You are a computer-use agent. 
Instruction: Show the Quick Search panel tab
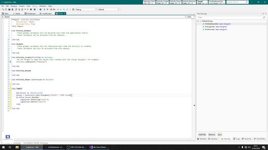[247, 139]
